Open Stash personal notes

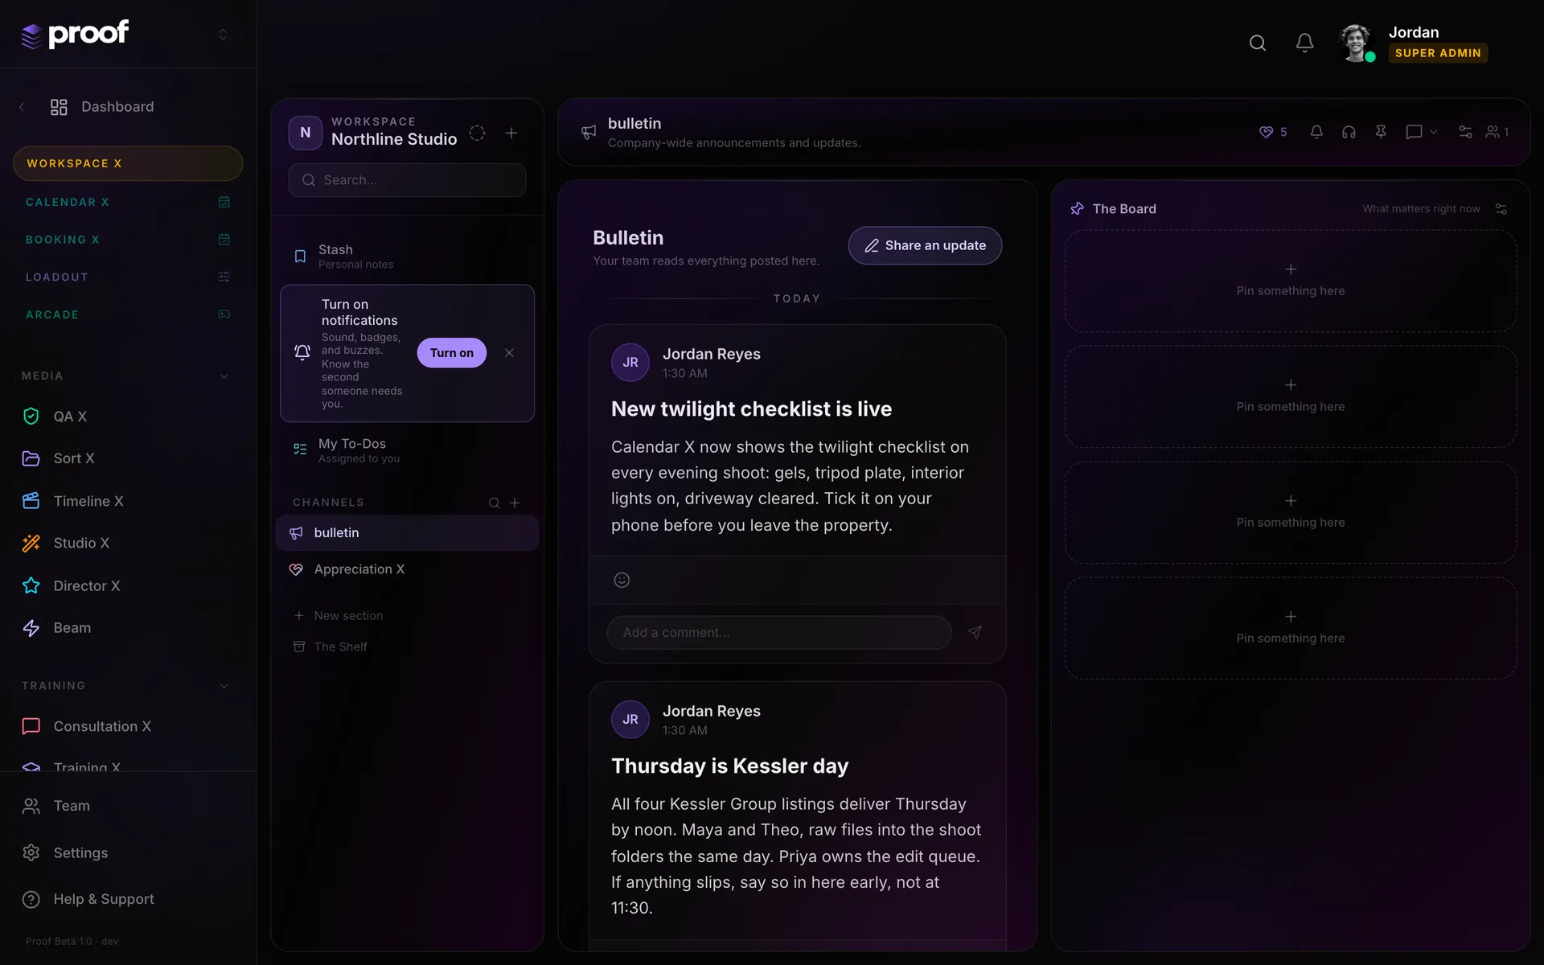(x=407, y=256)
